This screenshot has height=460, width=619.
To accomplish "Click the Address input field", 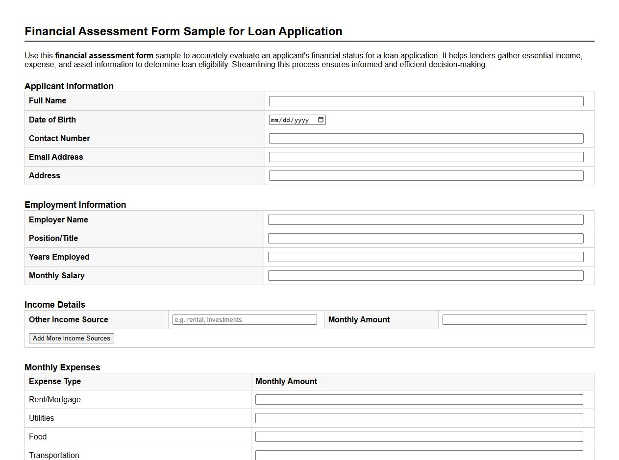I will pos(425,175).
